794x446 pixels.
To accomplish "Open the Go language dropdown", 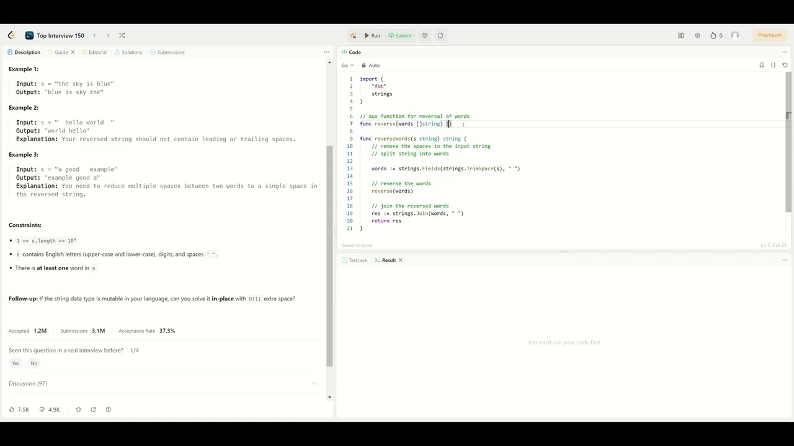I will [x=347, y=65].
